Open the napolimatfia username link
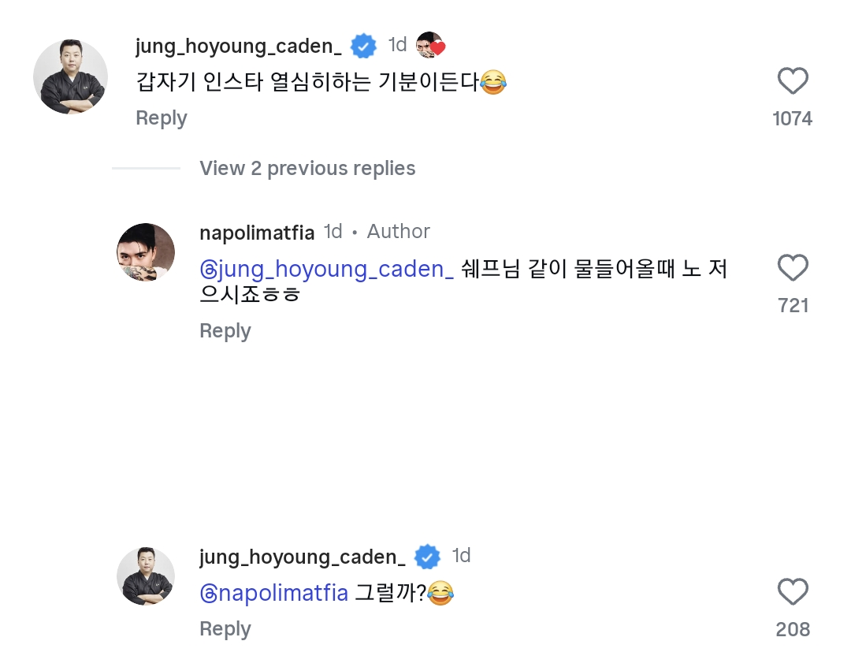Viewport: 851px width, 667px height. 257,233
